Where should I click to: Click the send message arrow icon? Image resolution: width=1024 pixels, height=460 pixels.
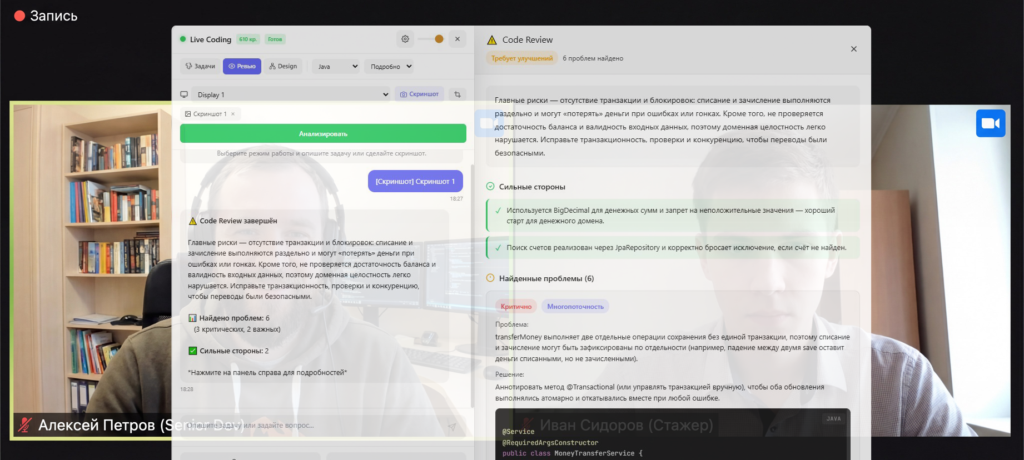click(451, 426)
